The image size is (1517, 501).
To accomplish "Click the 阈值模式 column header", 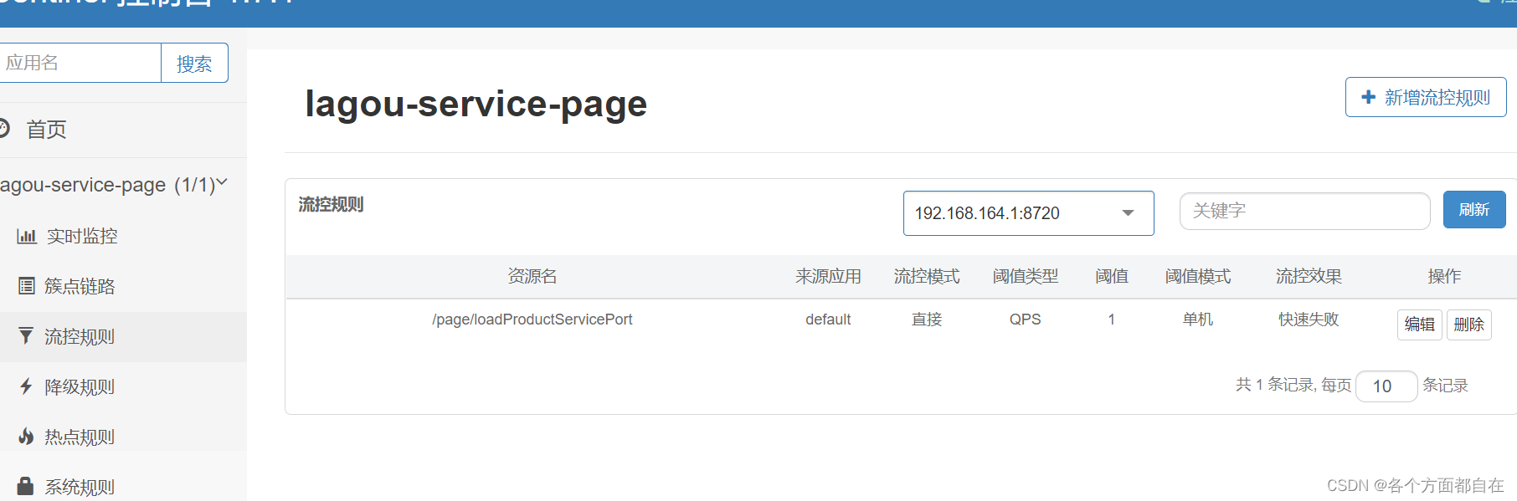I will 1198,276.
